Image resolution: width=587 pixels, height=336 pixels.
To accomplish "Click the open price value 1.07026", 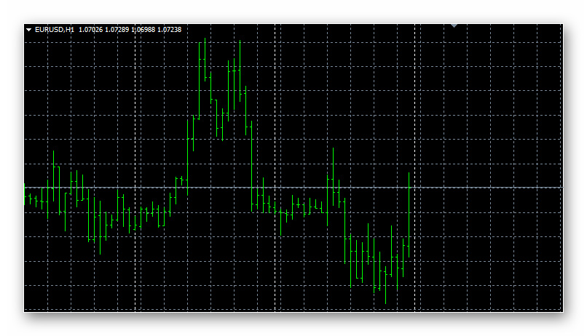I will tap(90, 30).
